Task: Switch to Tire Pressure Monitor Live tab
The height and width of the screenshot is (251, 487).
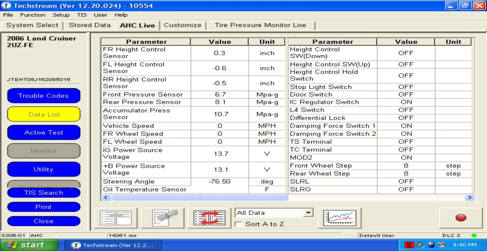Action: point(260,25)
